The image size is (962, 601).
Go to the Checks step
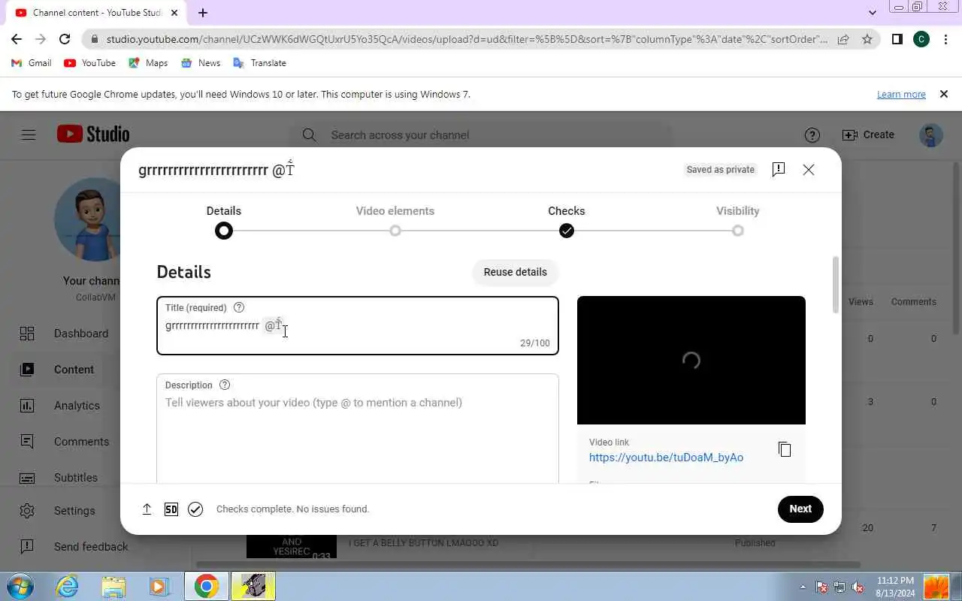pyautogui.click(x=567, y=221)
